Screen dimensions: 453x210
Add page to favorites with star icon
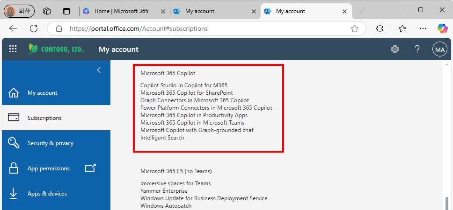[354, 28]
